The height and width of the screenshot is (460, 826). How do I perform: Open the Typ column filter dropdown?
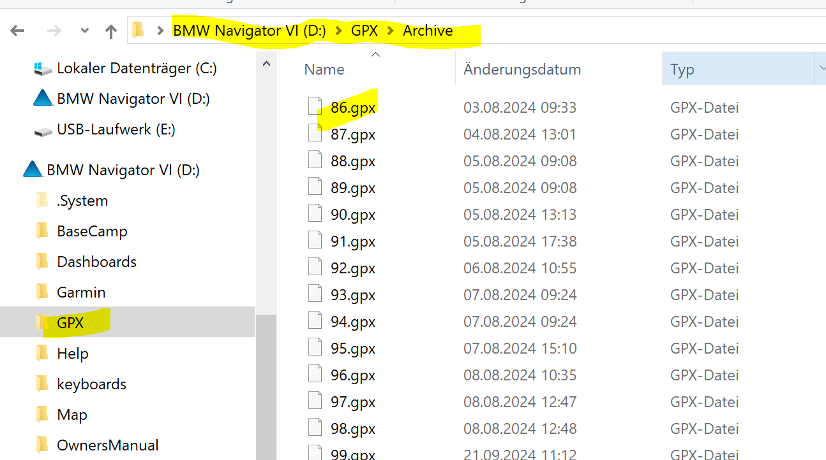(x=820, y=69)
